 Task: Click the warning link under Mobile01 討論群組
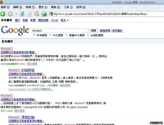(27, 74)
